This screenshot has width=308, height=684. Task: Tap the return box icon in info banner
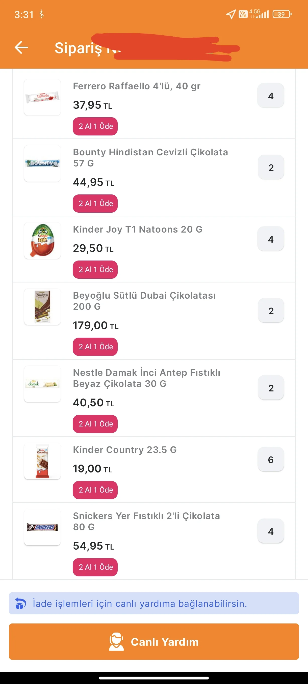pos(21,603)
